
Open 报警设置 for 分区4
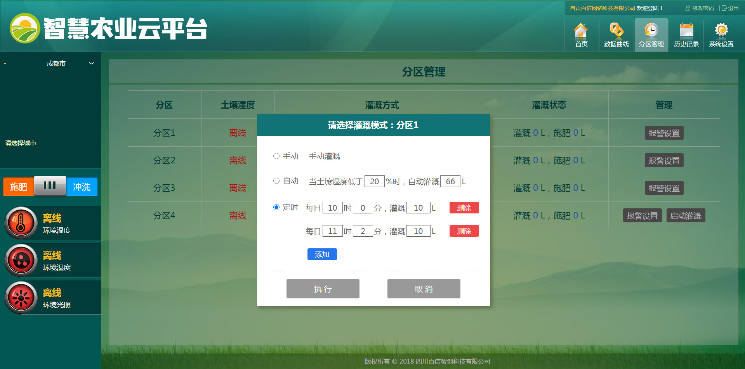[x=642, y=215]
